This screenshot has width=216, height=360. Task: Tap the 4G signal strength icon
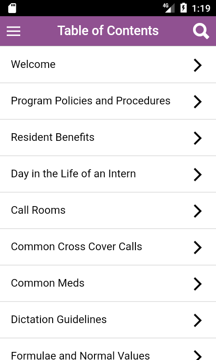pos(169,8)
